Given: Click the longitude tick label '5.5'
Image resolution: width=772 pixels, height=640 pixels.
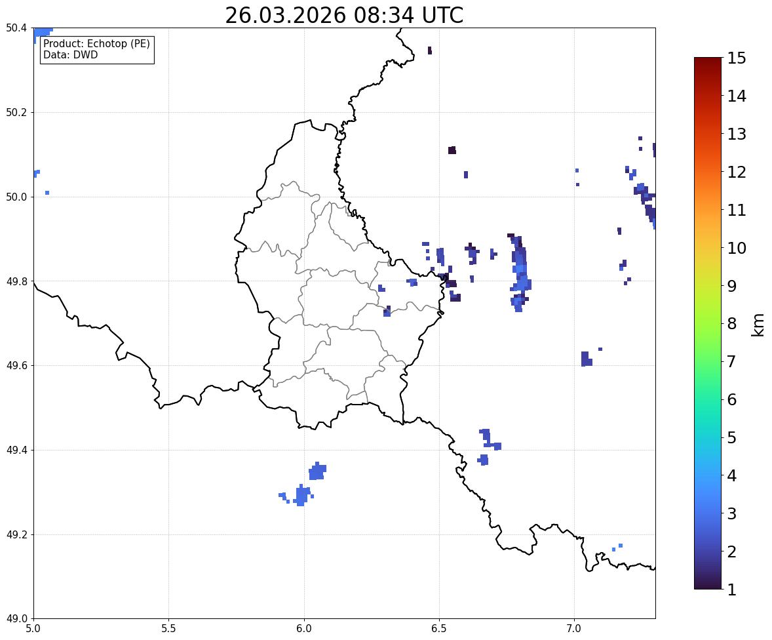Looking at the screenshot, I should coord(168,629).
